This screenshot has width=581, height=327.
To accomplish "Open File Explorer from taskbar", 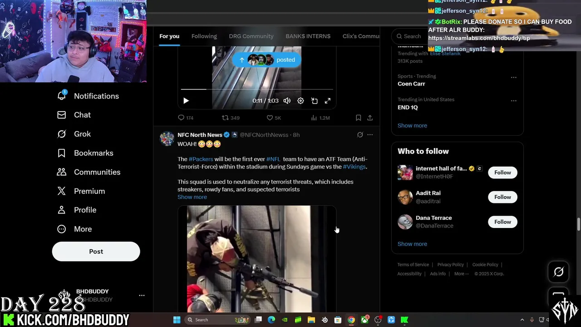I will 311,320.
